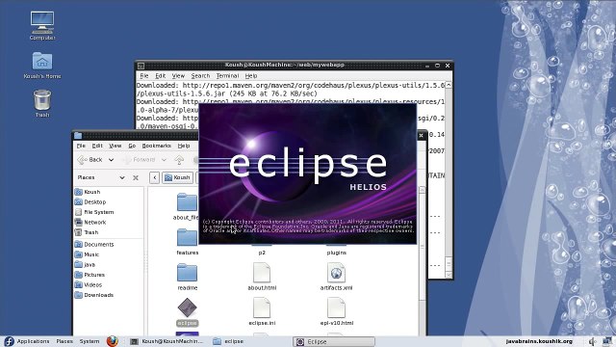Image resolution: width=616 pixels, height=347 pixels.
Task: Open the volume speaker icon in panel
Action: tap(592, 341)
